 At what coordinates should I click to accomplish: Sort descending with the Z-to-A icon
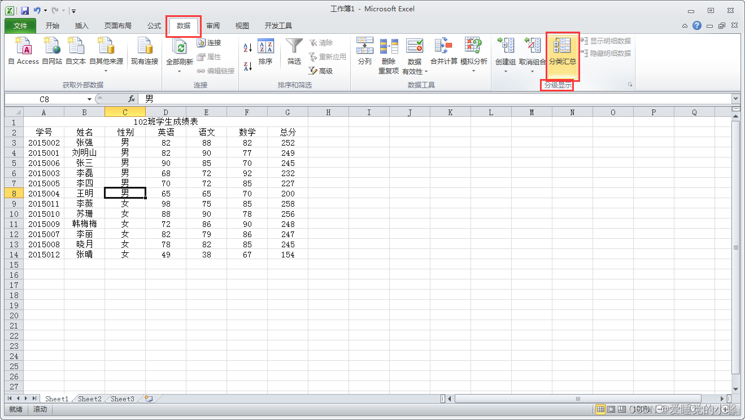coord(248,66)
